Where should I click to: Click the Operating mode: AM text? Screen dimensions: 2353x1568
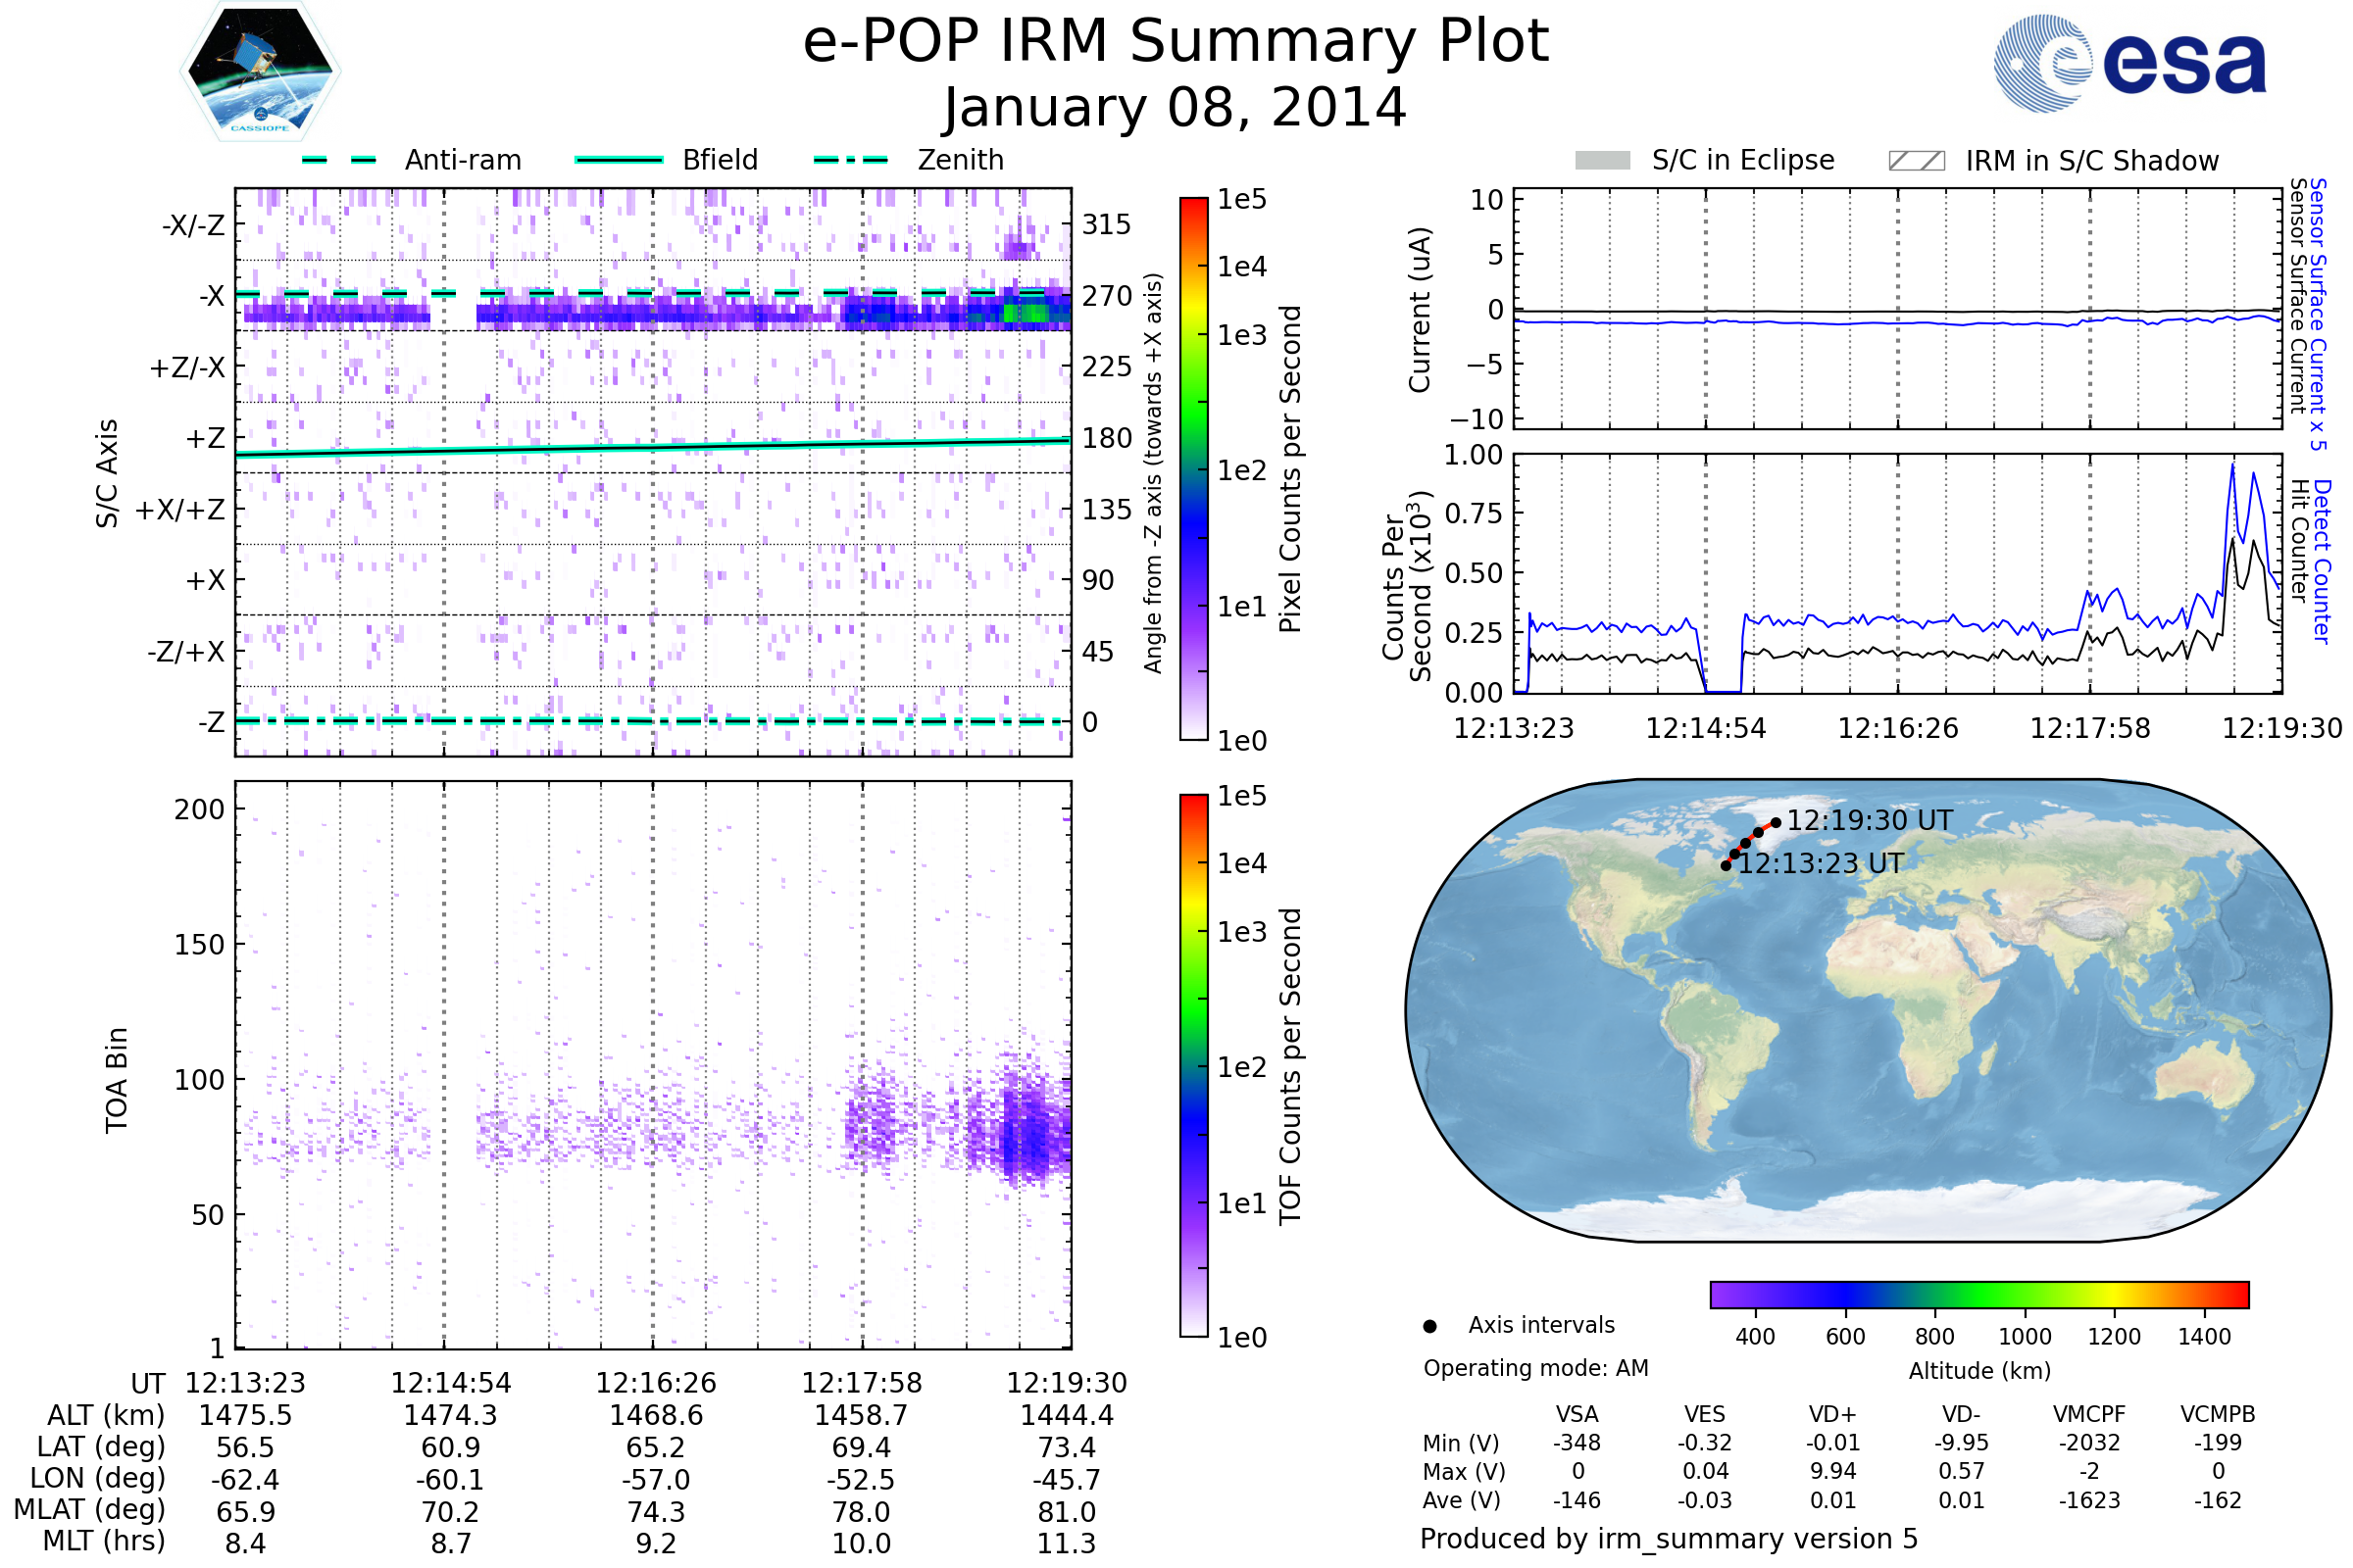tap(1535, 1368)
